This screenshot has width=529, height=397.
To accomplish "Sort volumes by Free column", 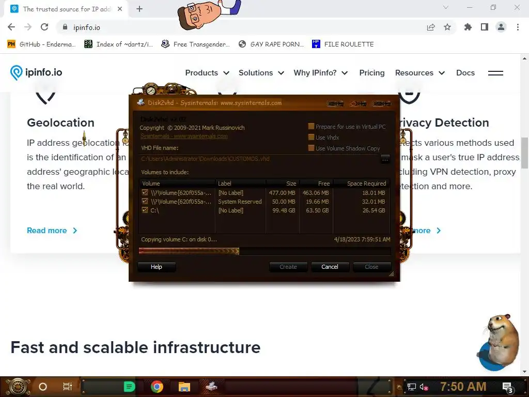I will [x=316, y=184].
